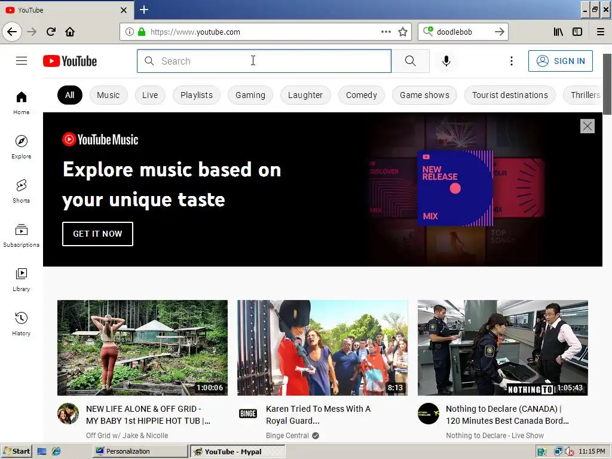This screenshot has height=459, width=612.
Task: Click the SIGN IN button
Action: (561, 61)
